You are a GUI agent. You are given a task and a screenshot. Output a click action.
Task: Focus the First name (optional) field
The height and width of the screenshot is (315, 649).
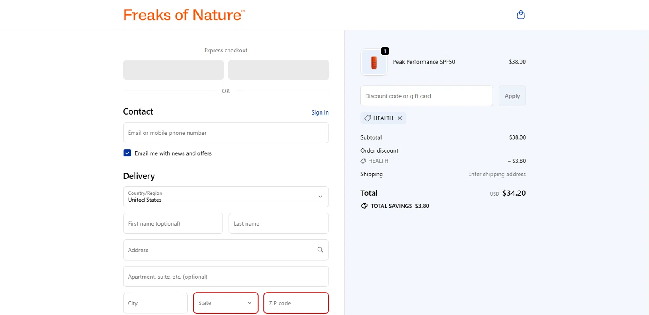tap(173, 223)
